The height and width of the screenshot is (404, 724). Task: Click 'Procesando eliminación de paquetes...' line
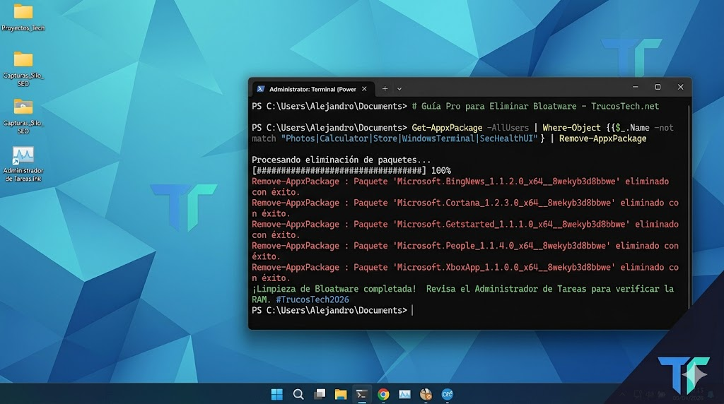pyautogui.click(x=341, y=160)
